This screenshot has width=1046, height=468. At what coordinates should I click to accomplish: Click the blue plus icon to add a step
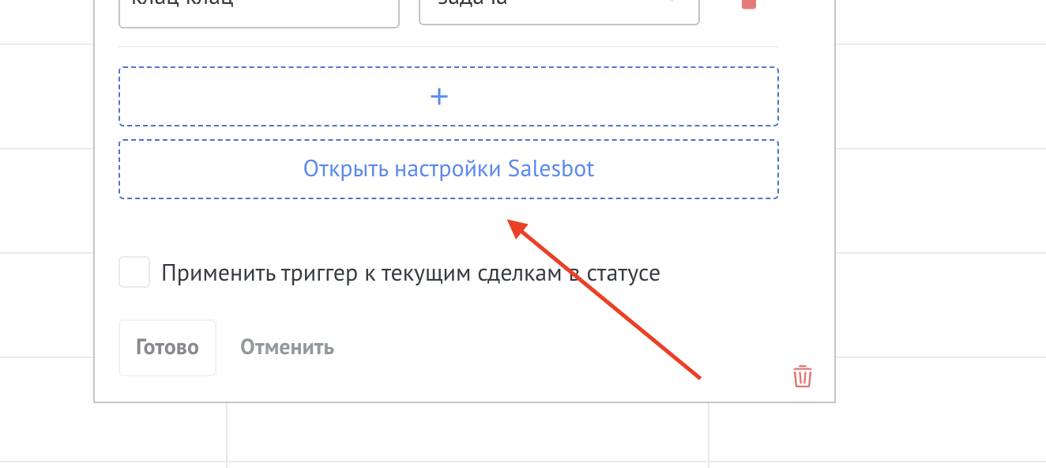tap(438, 96)
